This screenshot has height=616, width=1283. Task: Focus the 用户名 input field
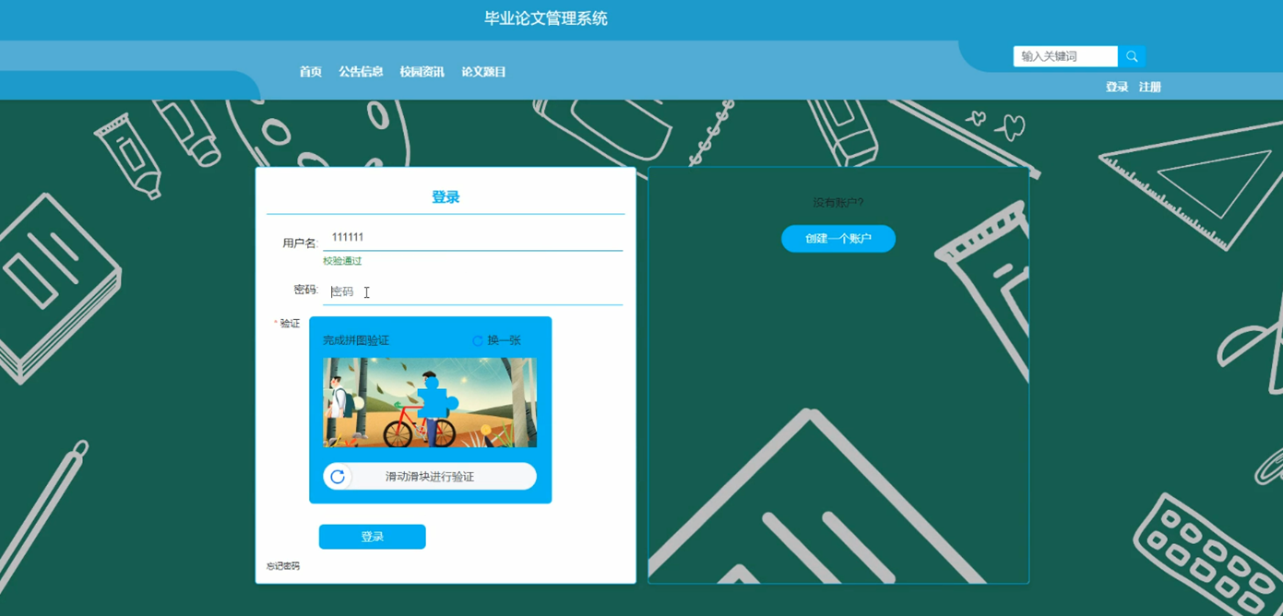click(472, 238)
